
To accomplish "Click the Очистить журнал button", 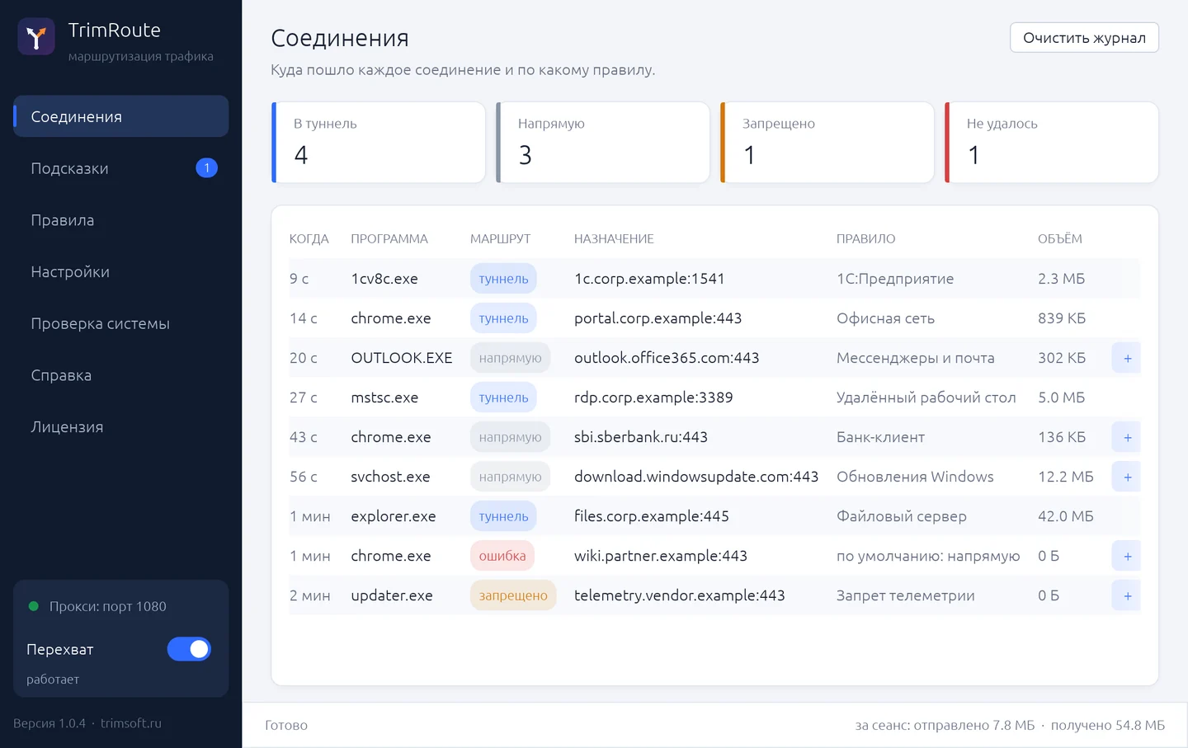I will pos(1084,38).
